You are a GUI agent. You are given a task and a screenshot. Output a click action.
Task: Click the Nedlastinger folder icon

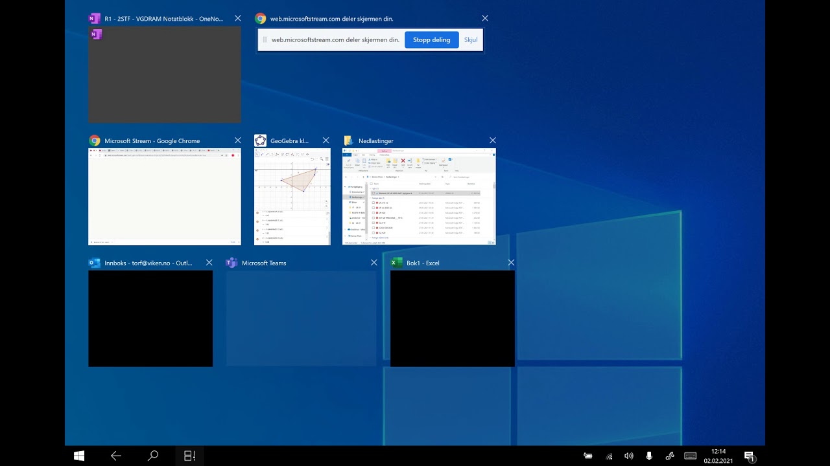point(348,140)
